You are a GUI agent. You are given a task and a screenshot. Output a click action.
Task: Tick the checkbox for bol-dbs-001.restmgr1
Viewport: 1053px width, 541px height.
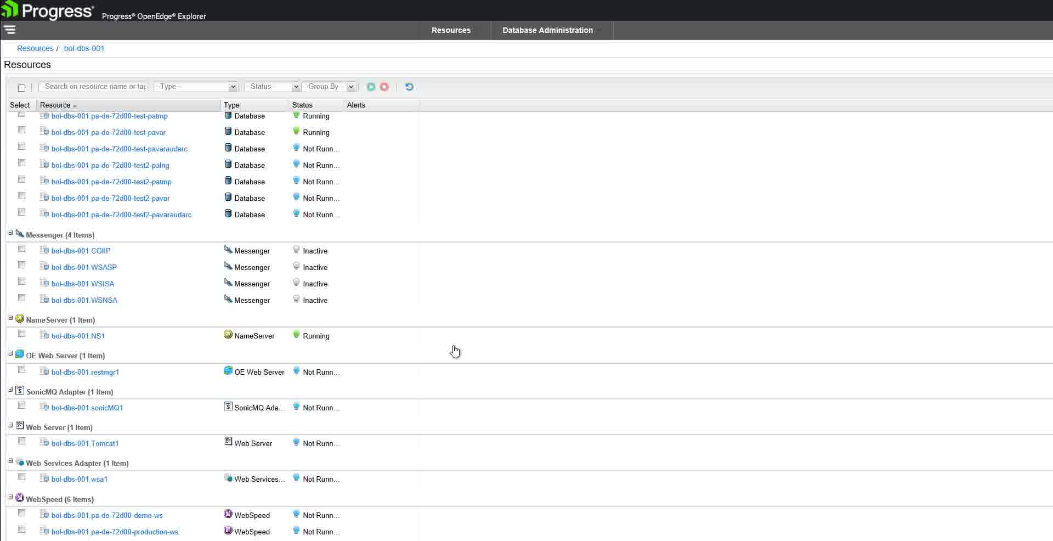pyautogui.click(x=21, y=370)
